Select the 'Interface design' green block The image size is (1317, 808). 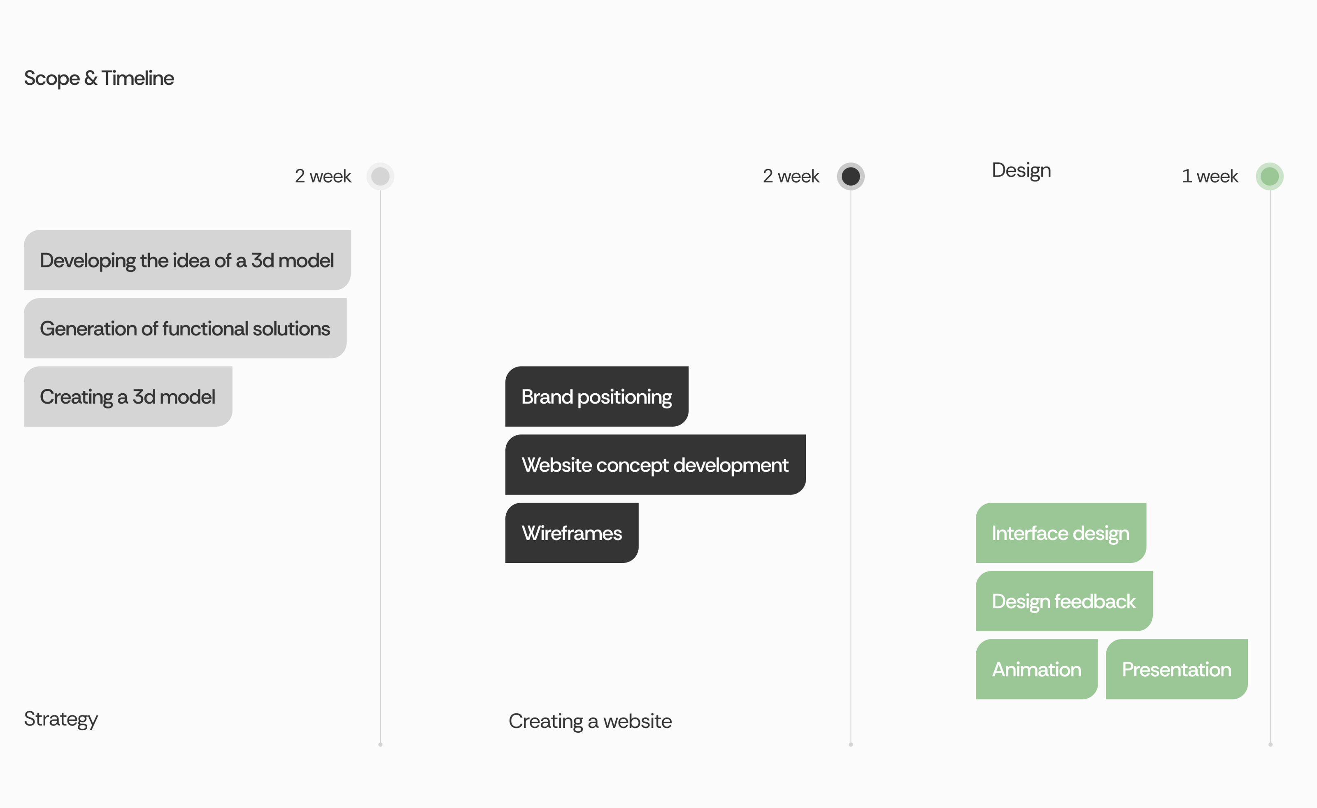1061,533
